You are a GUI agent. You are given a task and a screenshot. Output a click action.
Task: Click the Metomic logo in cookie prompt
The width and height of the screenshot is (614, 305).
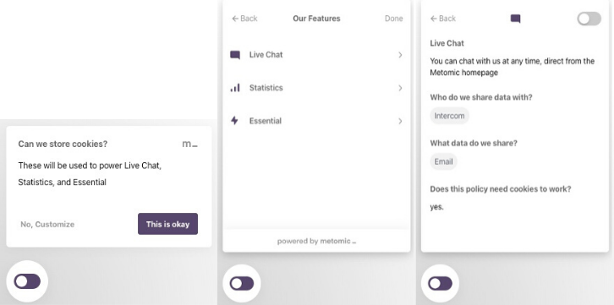[190, 144]
